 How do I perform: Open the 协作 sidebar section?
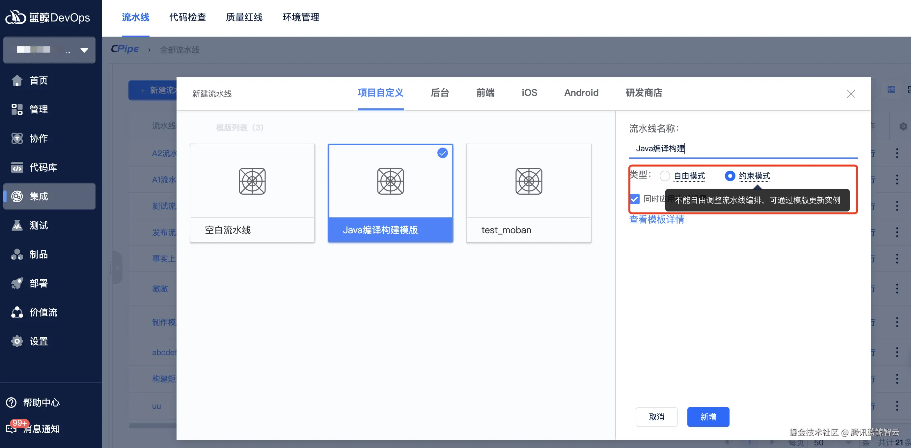(16, 138)
